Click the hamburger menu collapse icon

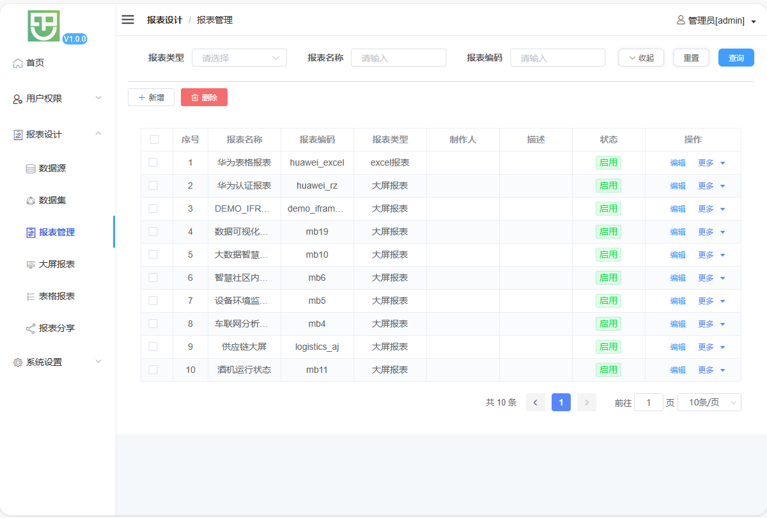coord(128,20)
